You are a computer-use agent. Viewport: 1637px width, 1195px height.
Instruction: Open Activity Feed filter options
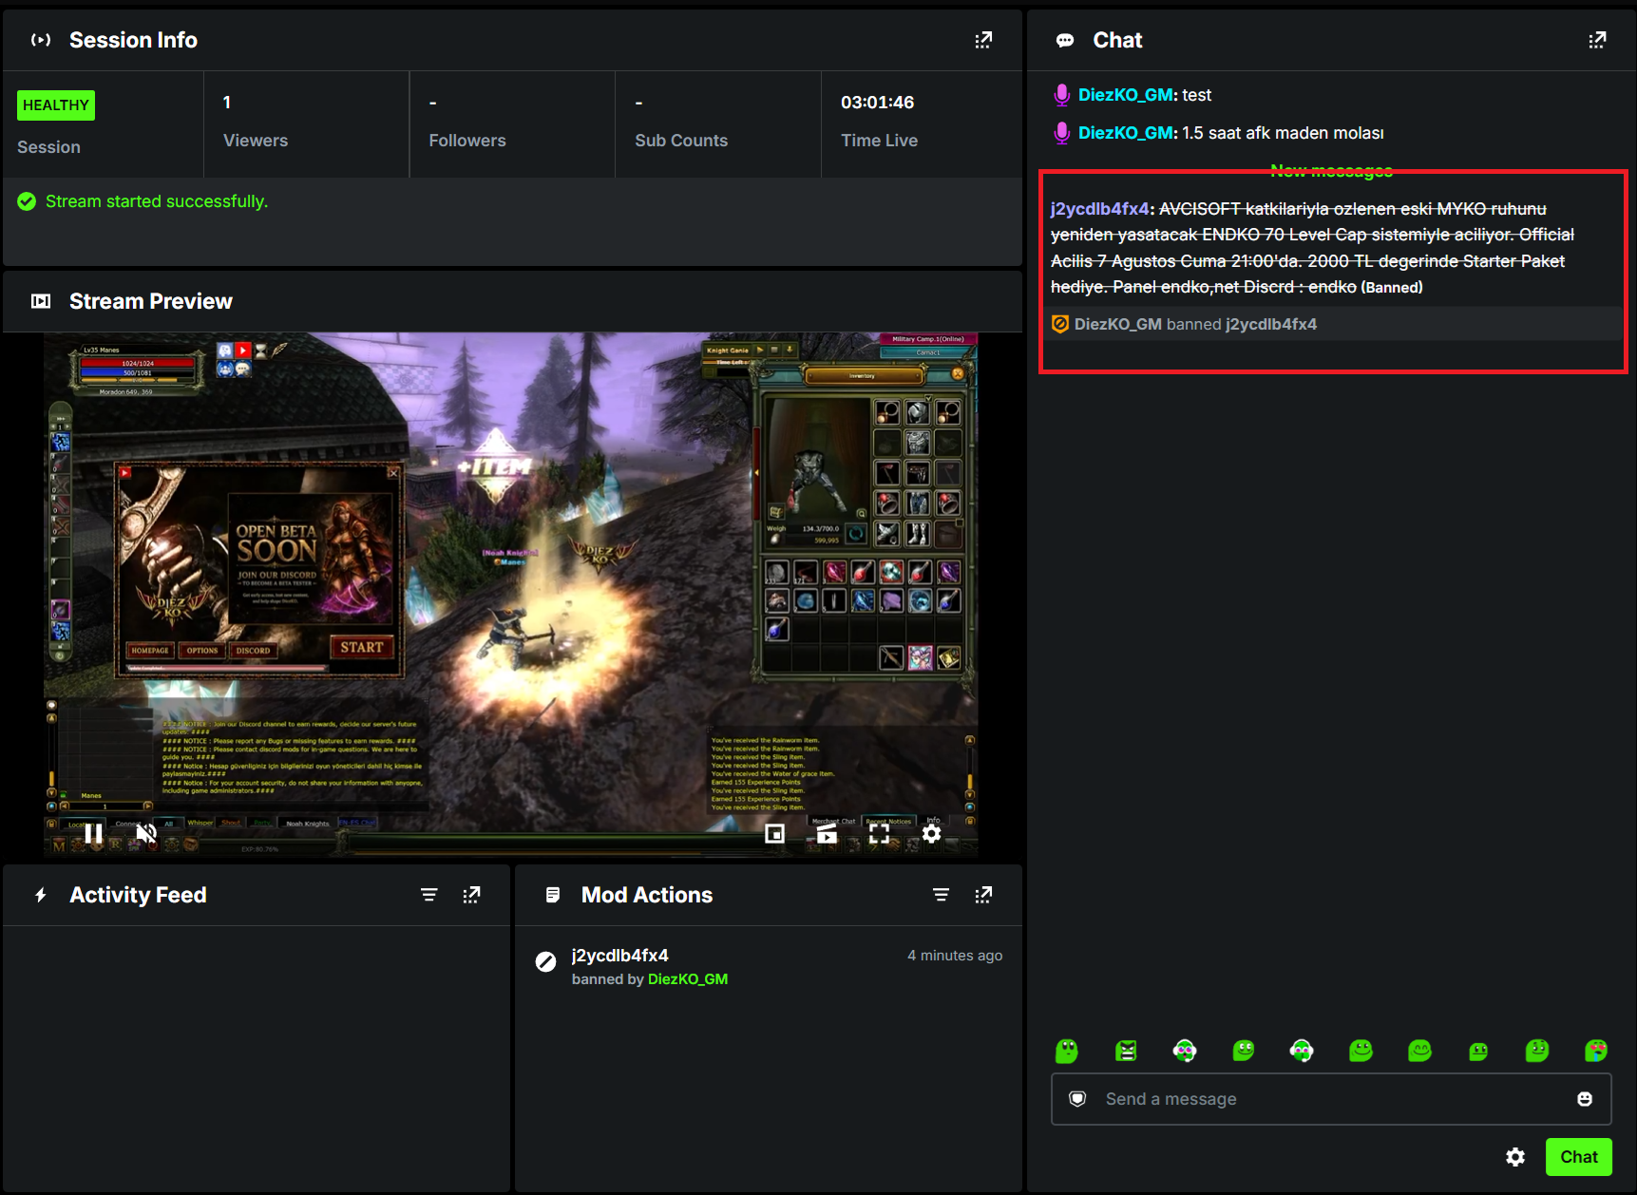tap(429, 895)
